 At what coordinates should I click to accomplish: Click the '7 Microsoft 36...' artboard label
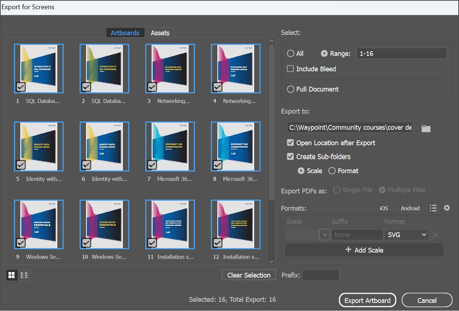[x=170, y=179]
